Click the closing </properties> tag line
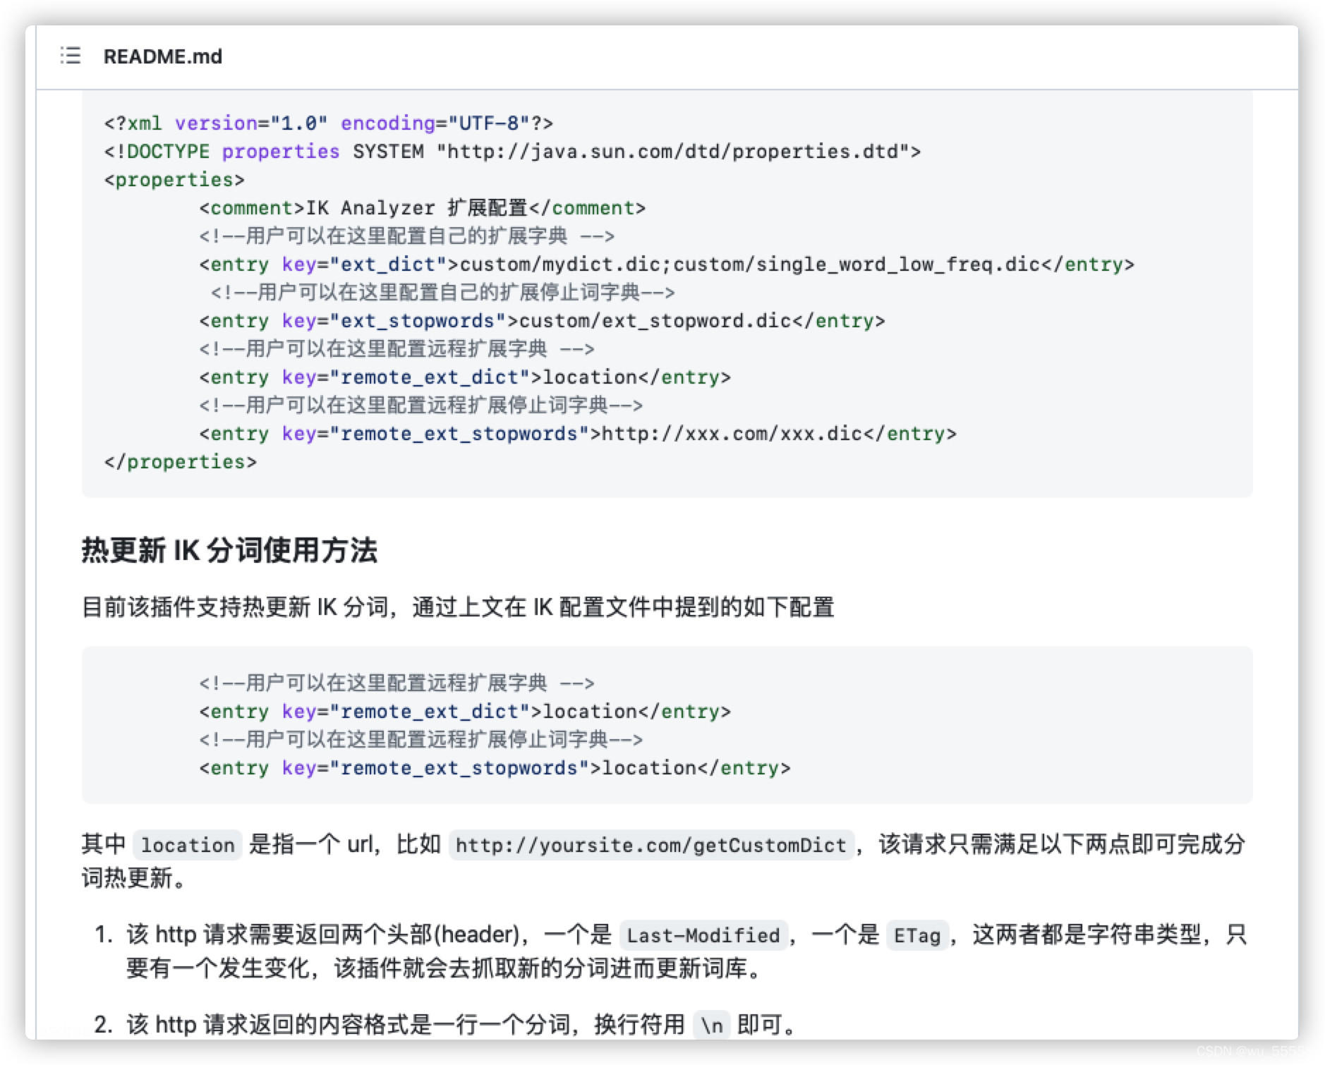 click(x=181, y=462)
